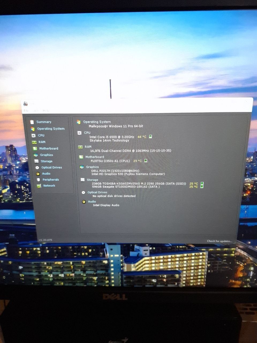This screenshot has height=343, width=257.
Task: Click the temperature icon on the TOSHIBA SSD row
Action: 202,184
